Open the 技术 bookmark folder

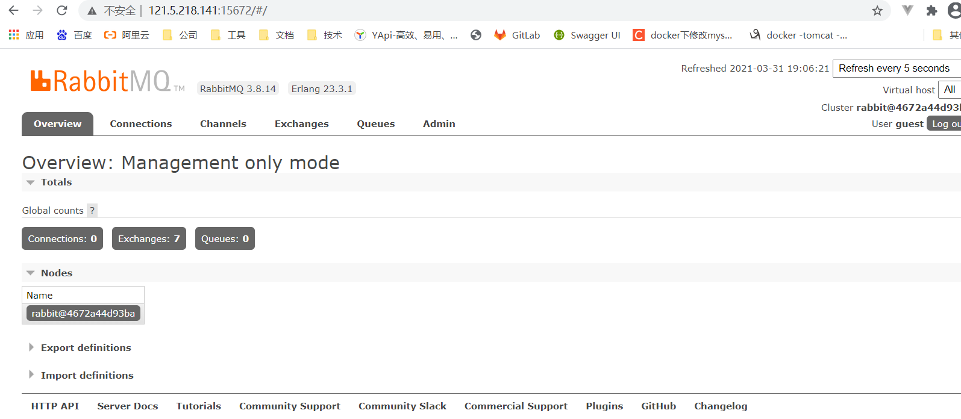point(325,35)
